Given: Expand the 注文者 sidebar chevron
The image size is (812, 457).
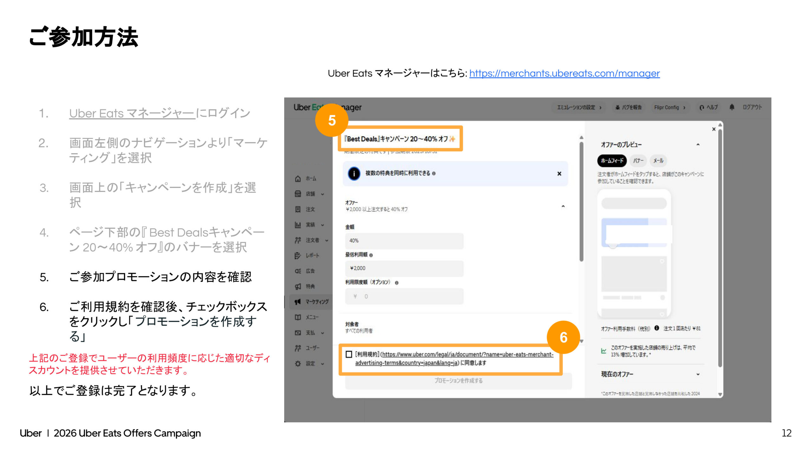Looking at the screenshot, I should pyautogui.click(x=327, y=241).
